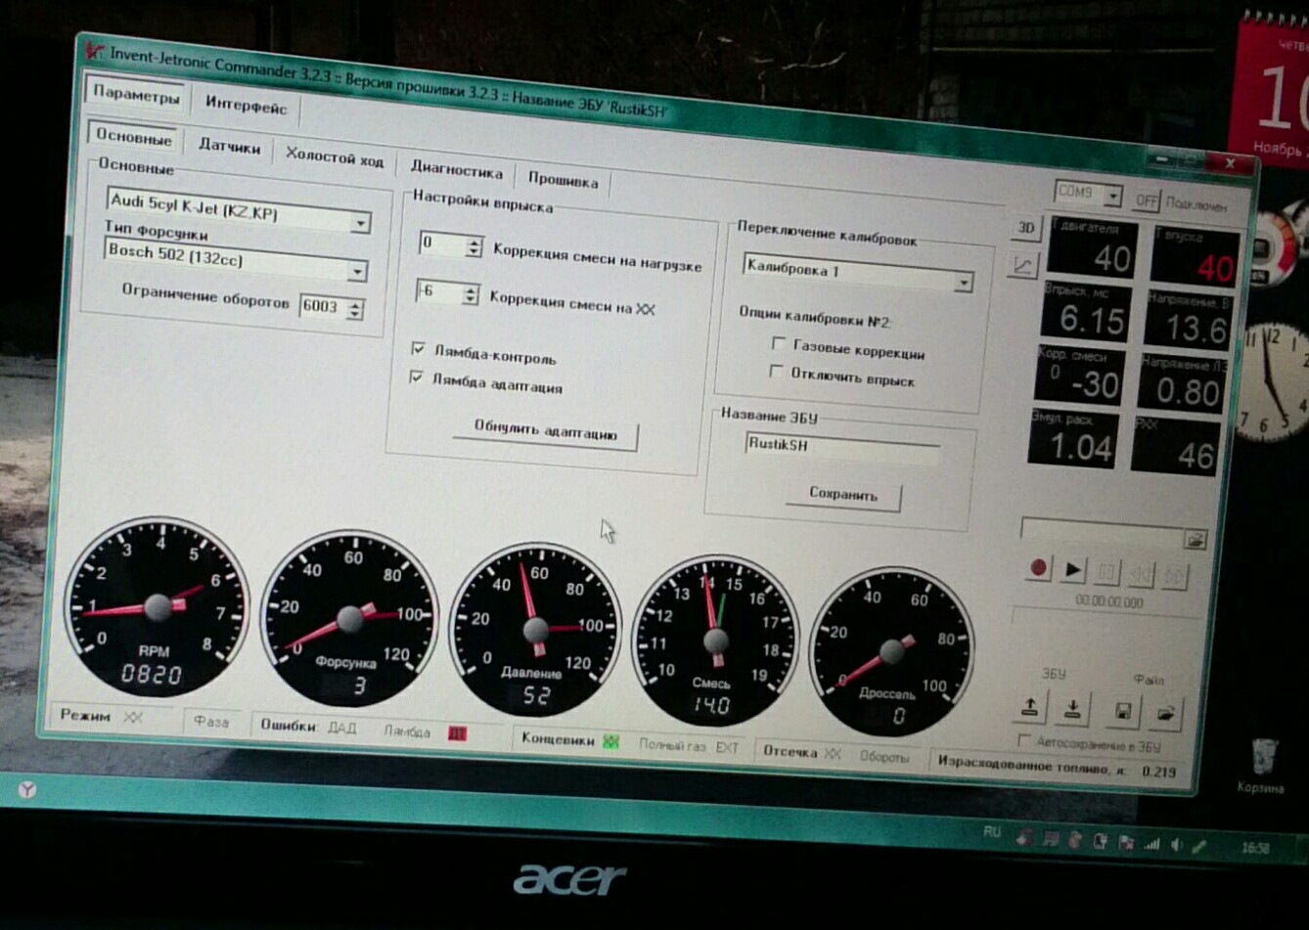1309x930 pixels.
Task: Click the Давление gauge
Action: (534, 631)
